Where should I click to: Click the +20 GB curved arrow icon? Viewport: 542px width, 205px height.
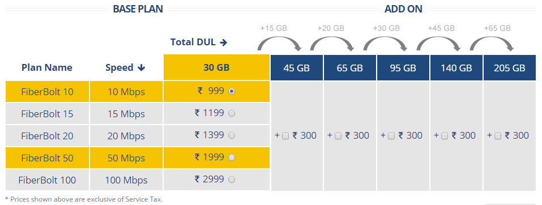pos(332,44)
